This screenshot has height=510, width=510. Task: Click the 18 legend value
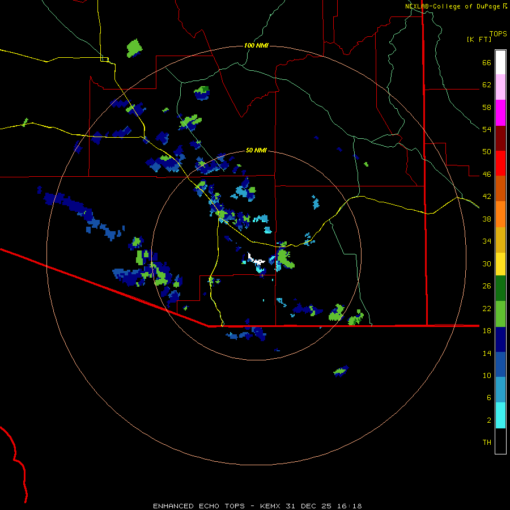[x=487, y=331]
